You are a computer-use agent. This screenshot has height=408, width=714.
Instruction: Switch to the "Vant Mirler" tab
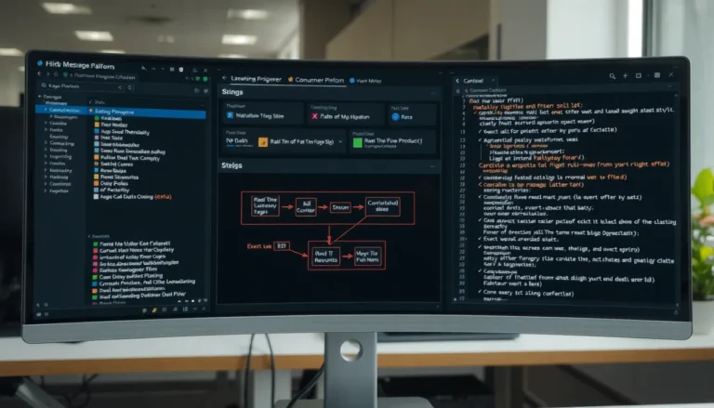pyautogui.click(x=365, y=81)
